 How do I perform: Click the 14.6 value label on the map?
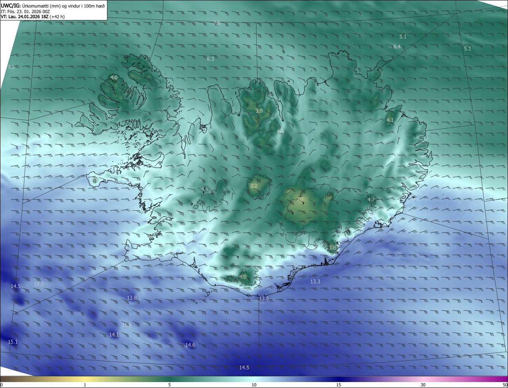click(x=190, y=345)
